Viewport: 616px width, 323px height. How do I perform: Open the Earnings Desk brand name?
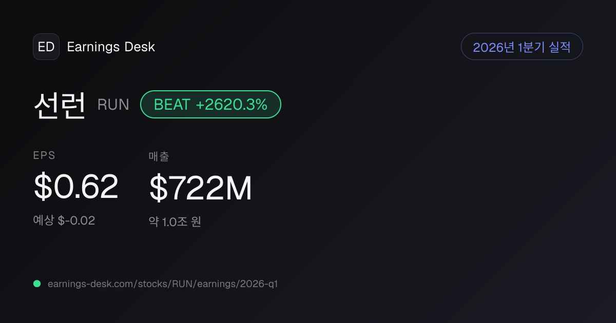(111, 47)
